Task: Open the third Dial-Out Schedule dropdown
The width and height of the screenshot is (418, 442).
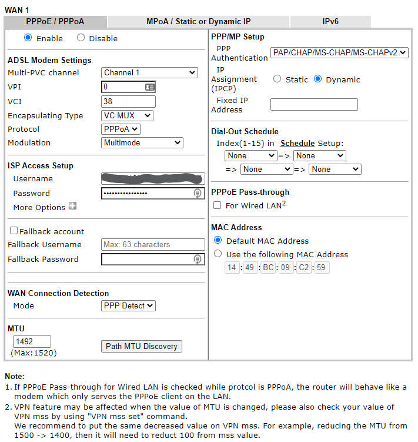Action: (x=266, y=169)
